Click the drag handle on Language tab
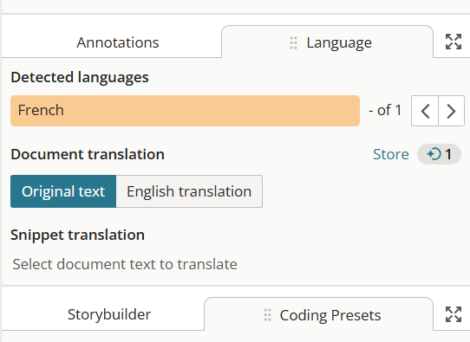This screenshot has height=342, width=470. click(x=293, y=42)
